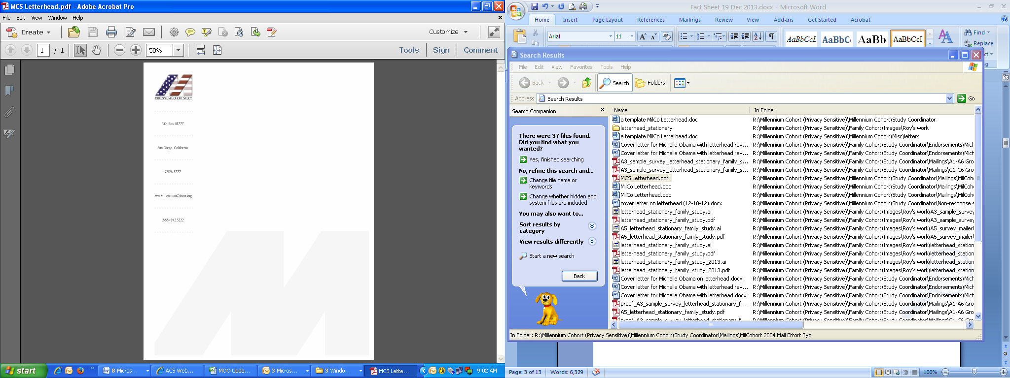The width and height of the screenshot is (1010, 378).
Task: Click Start a new search link
Action: tap(552, 256)
